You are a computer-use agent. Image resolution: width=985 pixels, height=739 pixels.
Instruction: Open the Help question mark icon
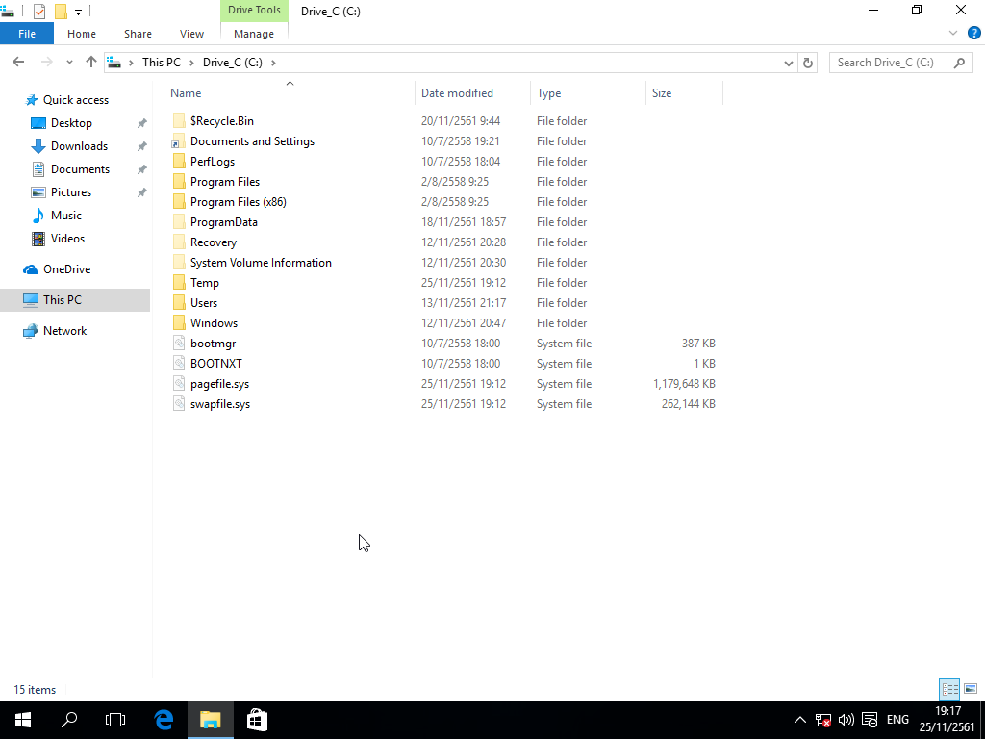tap(973, 33)
